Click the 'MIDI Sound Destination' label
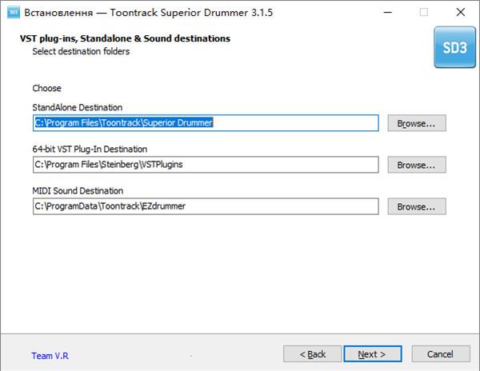480x371 pixels. coord(78,190)
